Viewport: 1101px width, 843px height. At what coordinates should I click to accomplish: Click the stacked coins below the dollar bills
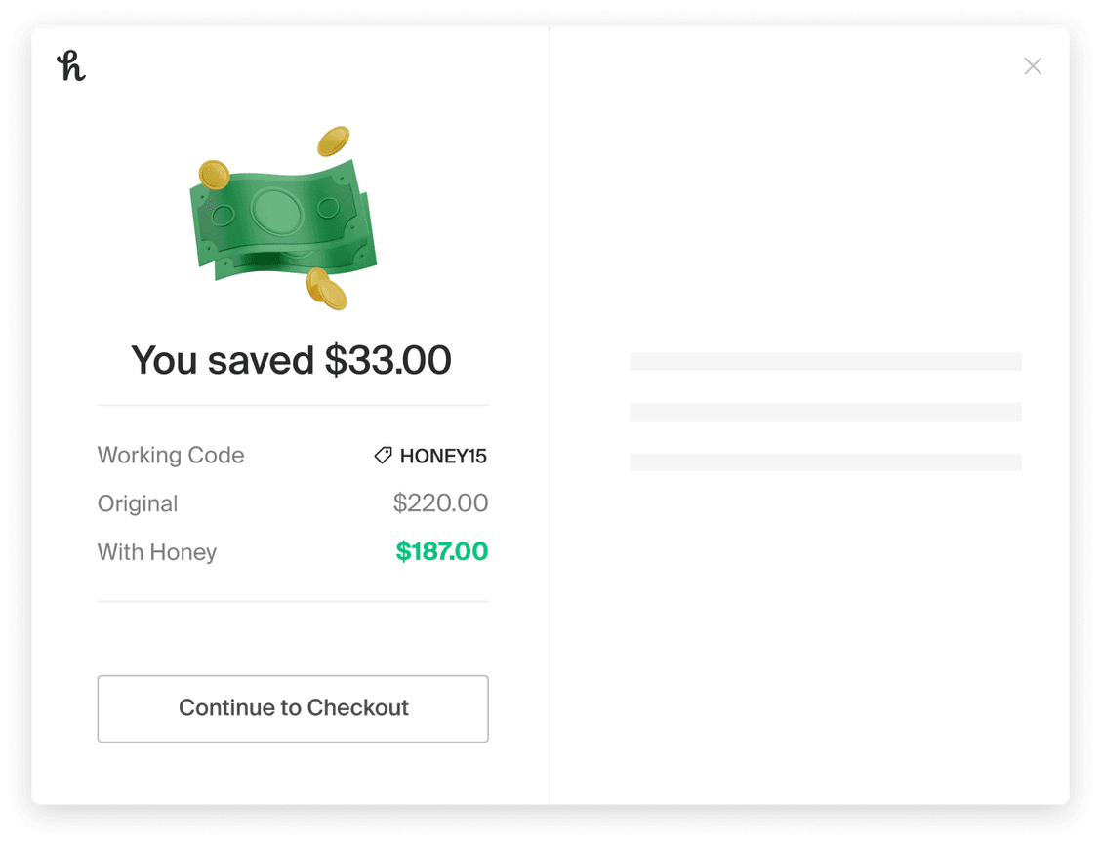point(325,290)
